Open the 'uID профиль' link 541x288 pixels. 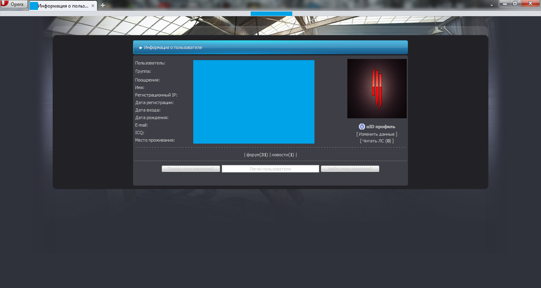pos(381,127)
